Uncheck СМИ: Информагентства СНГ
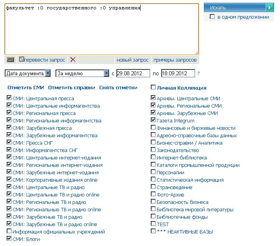 [x=9, y=150]
